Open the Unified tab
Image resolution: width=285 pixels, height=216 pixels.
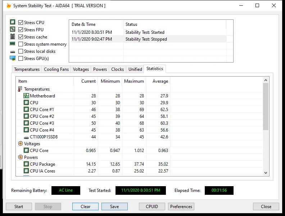tap(135, 69)
